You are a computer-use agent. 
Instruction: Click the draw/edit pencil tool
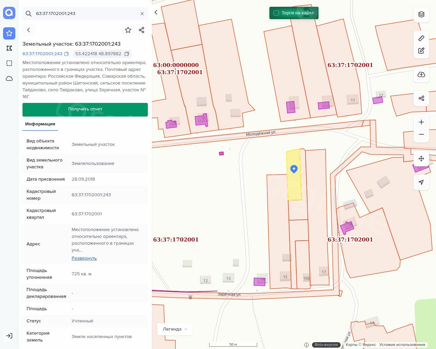coord(421,51)
